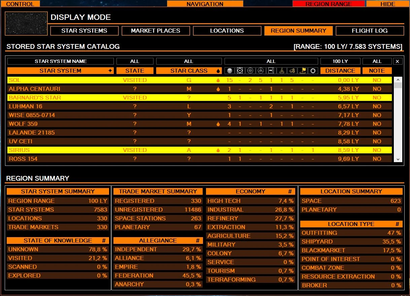The width and height of the screenshot is (410, 296).
Task: Click the SHIPYARD location type entry
Action: tap(351, 242)
